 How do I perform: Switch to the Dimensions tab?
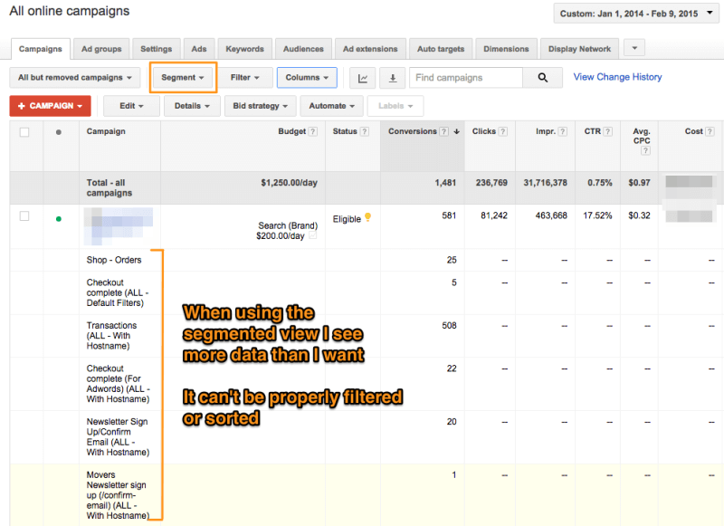[506, 49]
